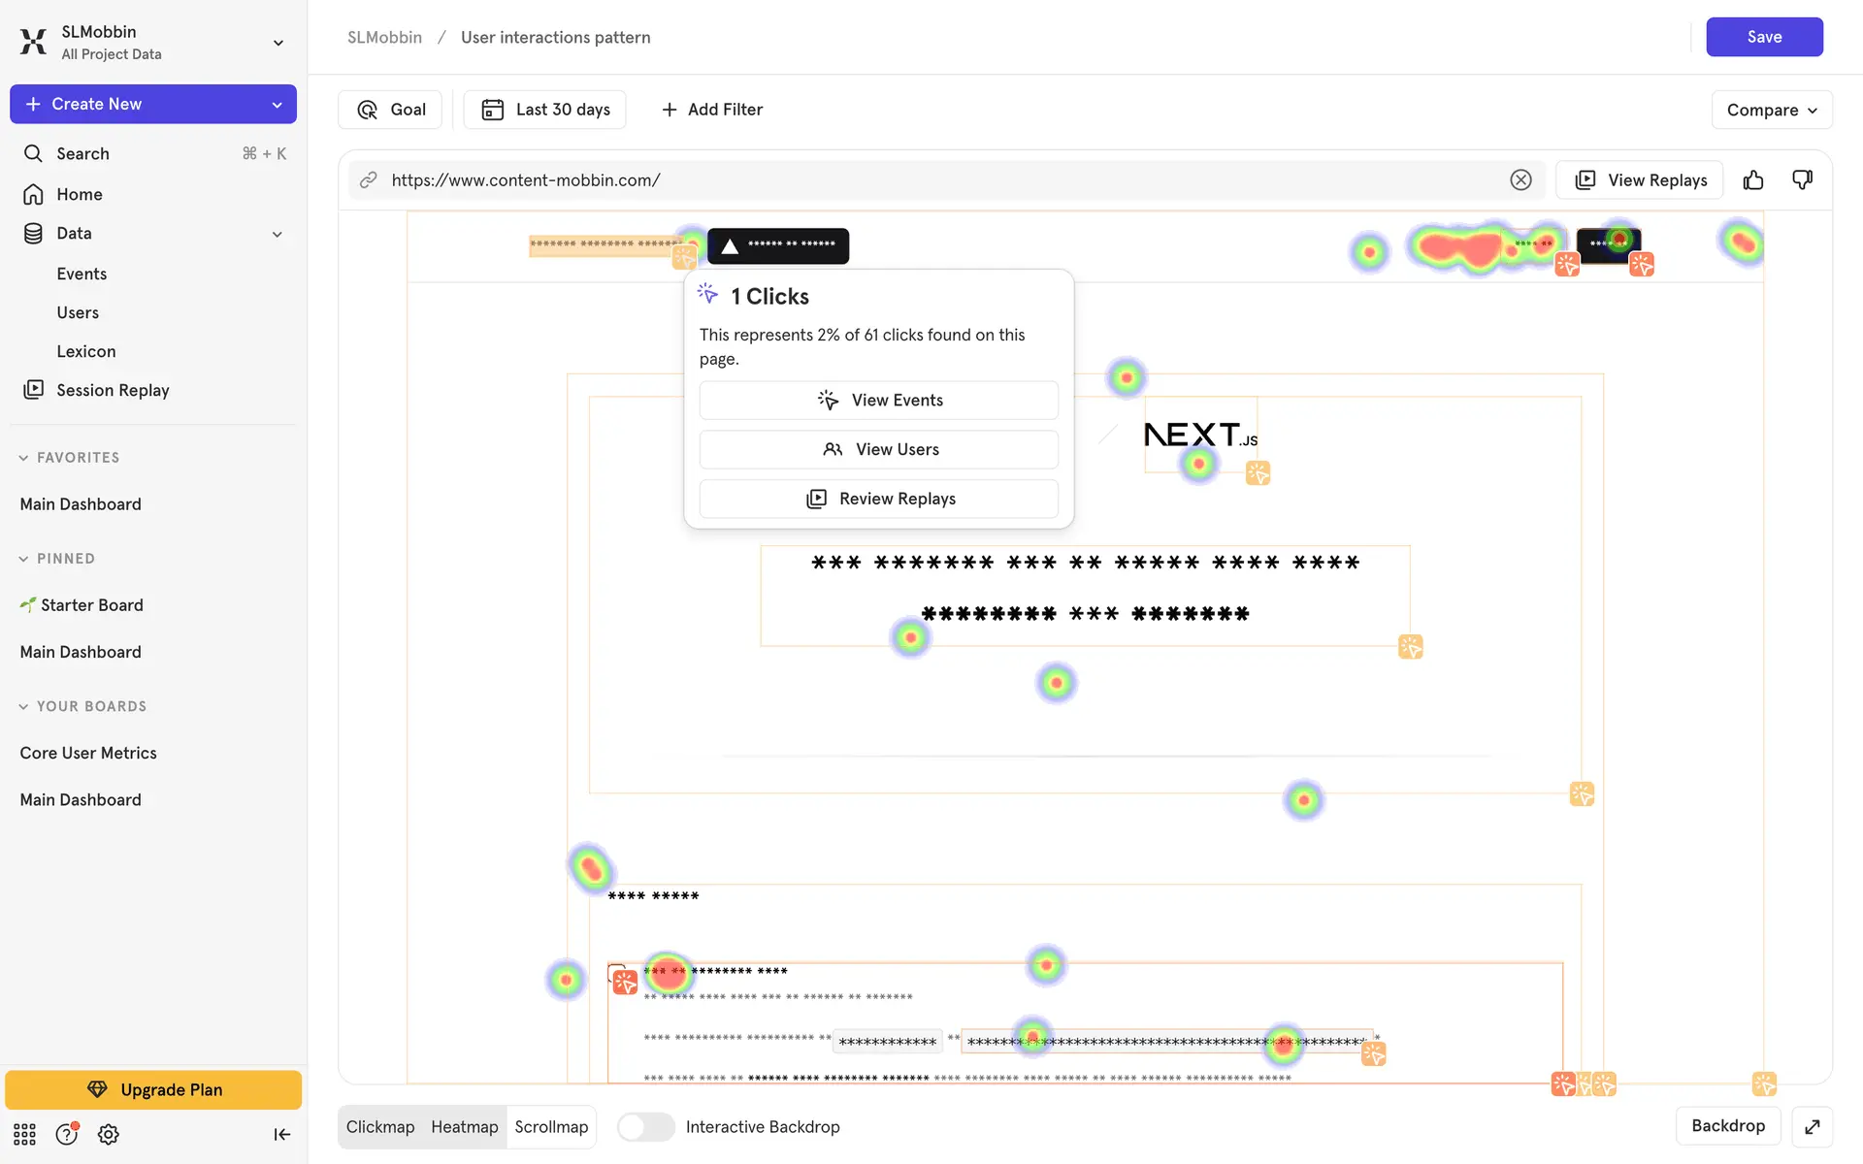
Task: Open the Compare dropdown
Action: click(x=1771, y=110)
